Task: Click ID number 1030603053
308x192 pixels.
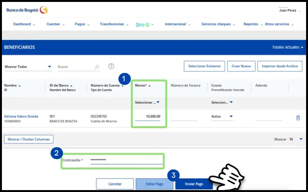Action: pyautogui.click(x=13, y=121)
